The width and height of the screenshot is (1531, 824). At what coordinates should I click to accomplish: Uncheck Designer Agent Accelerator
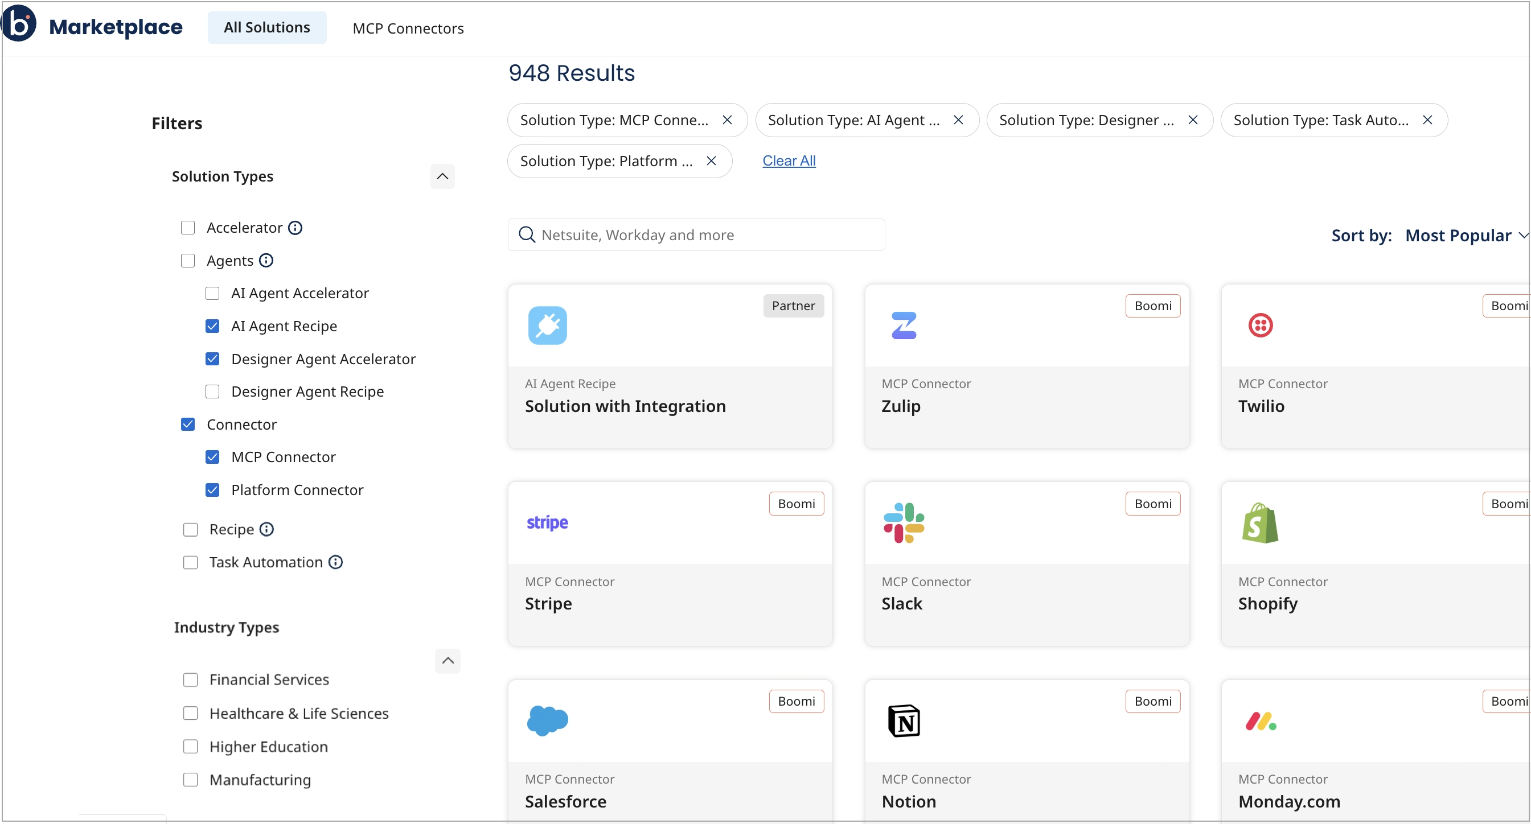pyautogui.click(x=212, y=359)
